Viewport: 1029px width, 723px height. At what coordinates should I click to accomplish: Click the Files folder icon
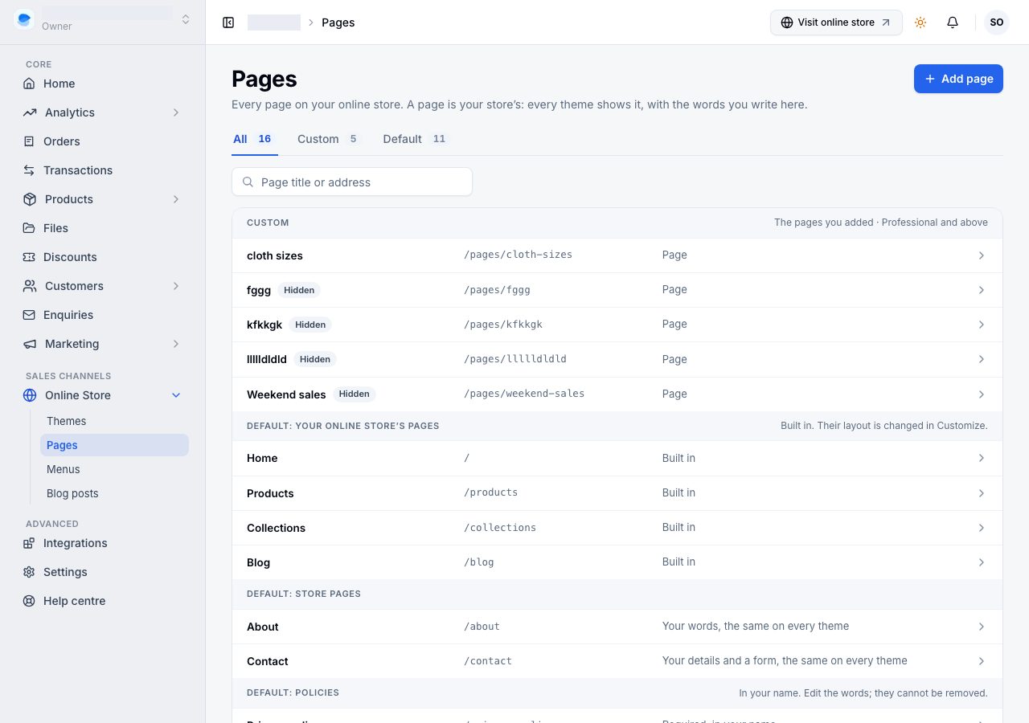pos(29,228)
